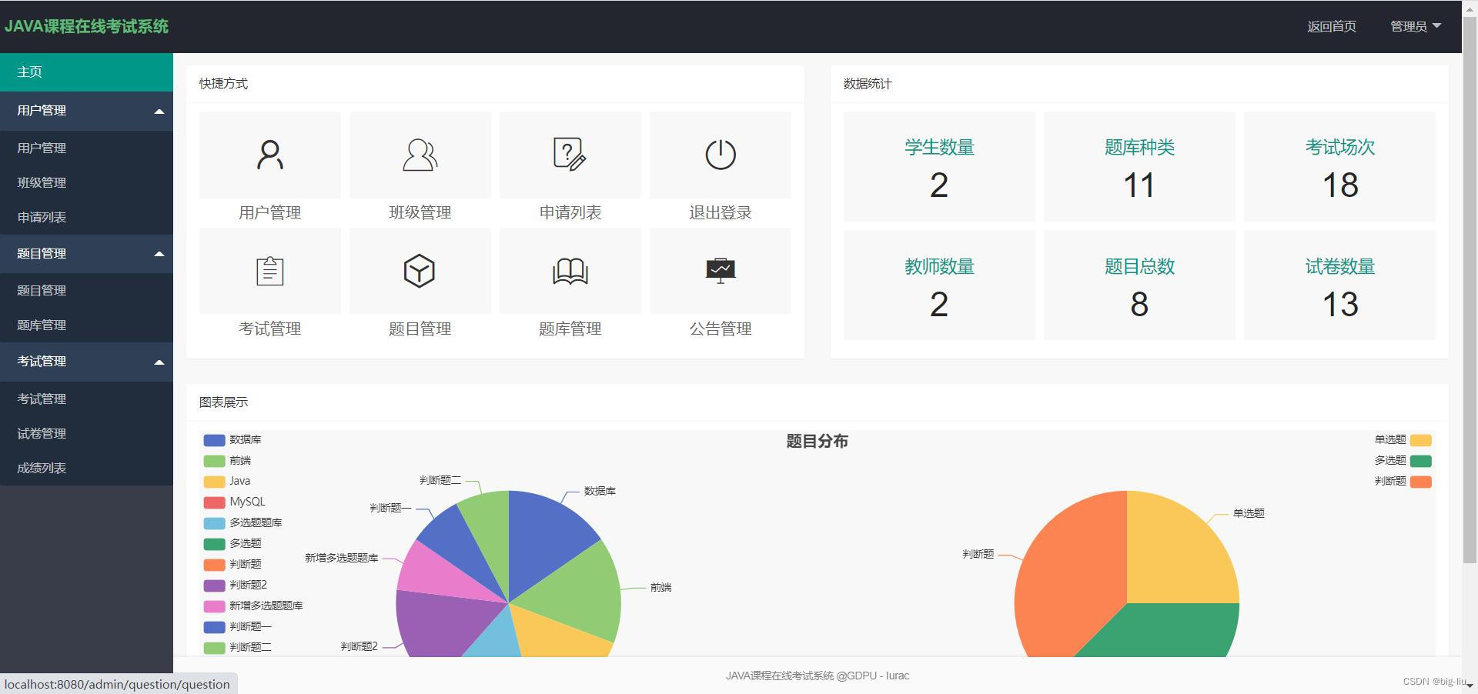Screen dimensions: 1478x694
Task: Open the 用户管理 shortcut person icon
Action: click(269, 155)
